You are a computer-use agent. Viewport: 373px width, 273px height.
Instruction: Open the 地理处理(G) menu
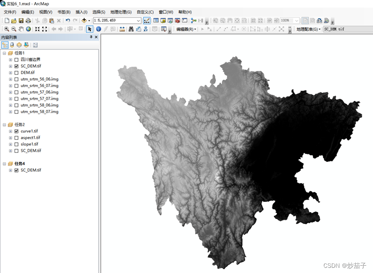121,12
